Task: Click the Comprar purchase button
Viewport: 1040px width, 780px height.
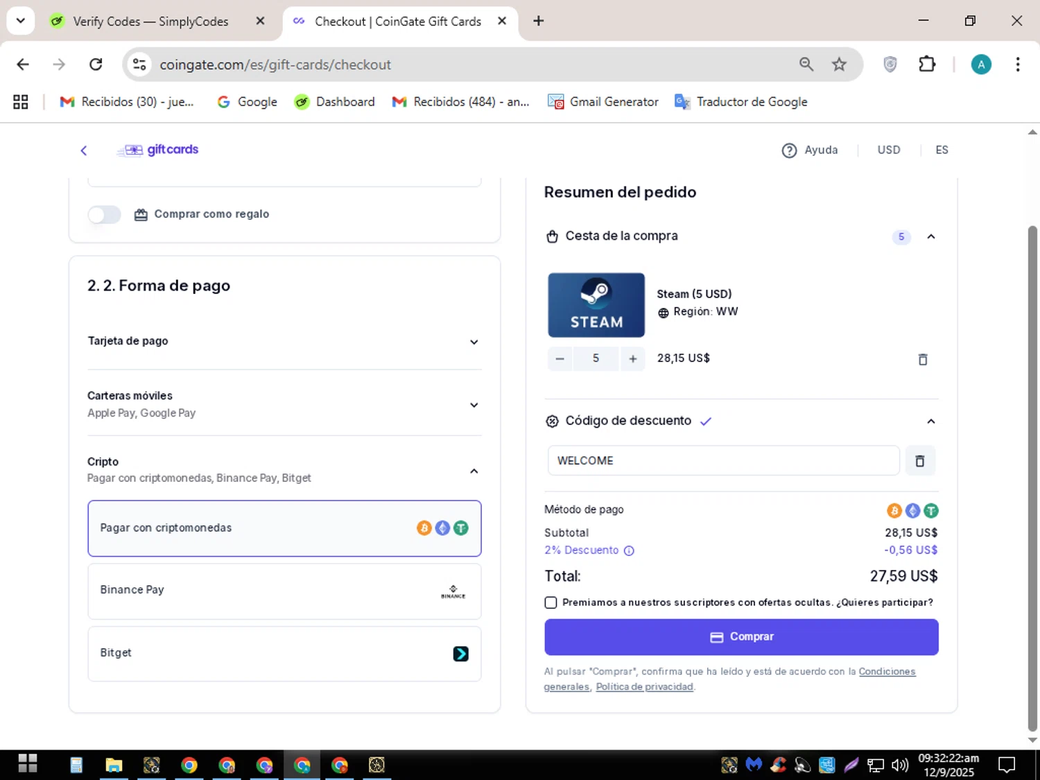Action: (741, 637)
